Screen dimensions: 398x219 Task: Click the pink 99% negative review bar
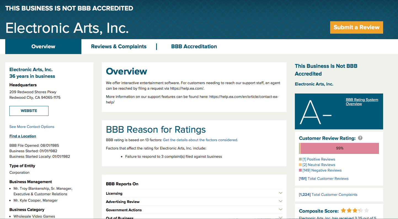pyautogui.click(x=340, y=148)
